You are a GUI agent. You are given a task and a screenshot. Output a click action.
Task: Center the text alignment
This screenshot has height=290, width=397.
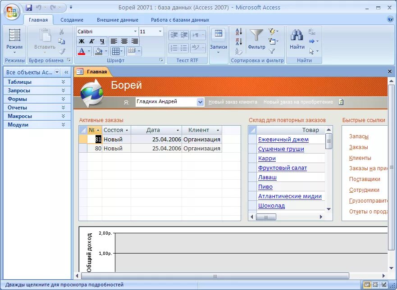[124, 41]
